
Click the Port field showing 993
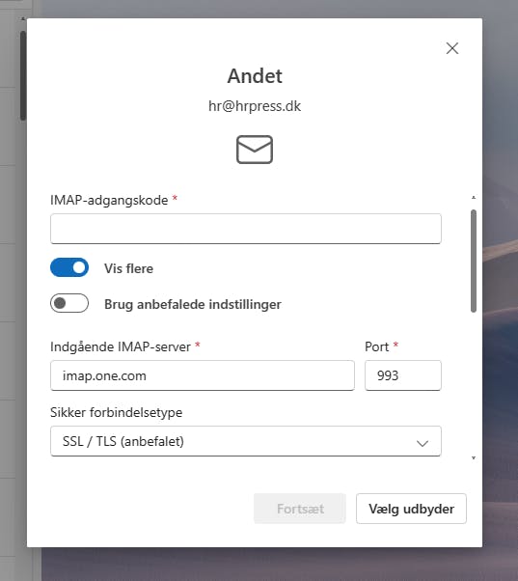403,375
